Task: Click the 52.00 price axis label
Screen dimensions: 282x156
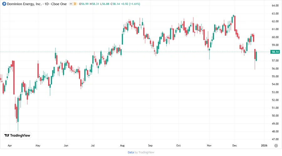Action: coord(275,100)
